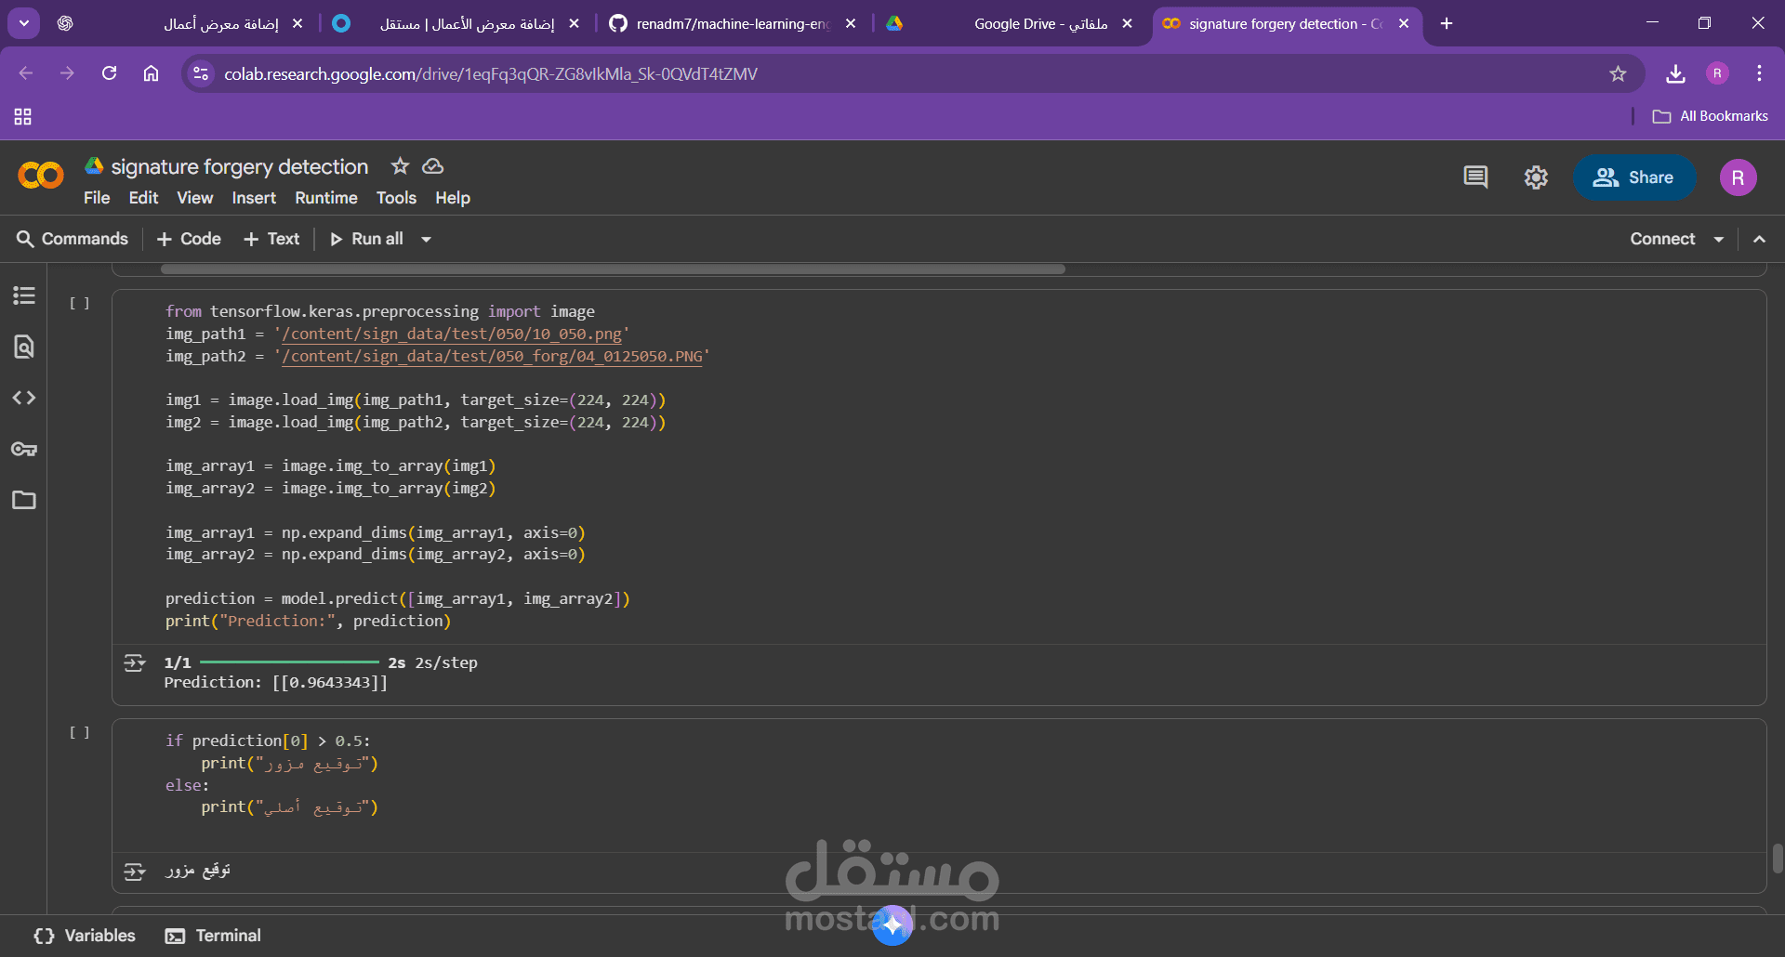The height and width of the screenshot is (957, 1785).
Task: Click the Gemini sparkle button
Action: (892, 924)
